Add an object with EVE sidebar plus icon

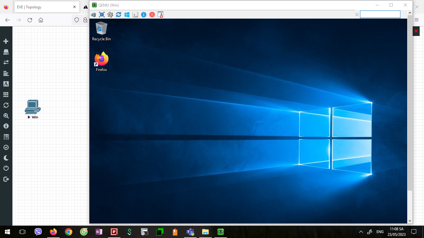[6, 41]
